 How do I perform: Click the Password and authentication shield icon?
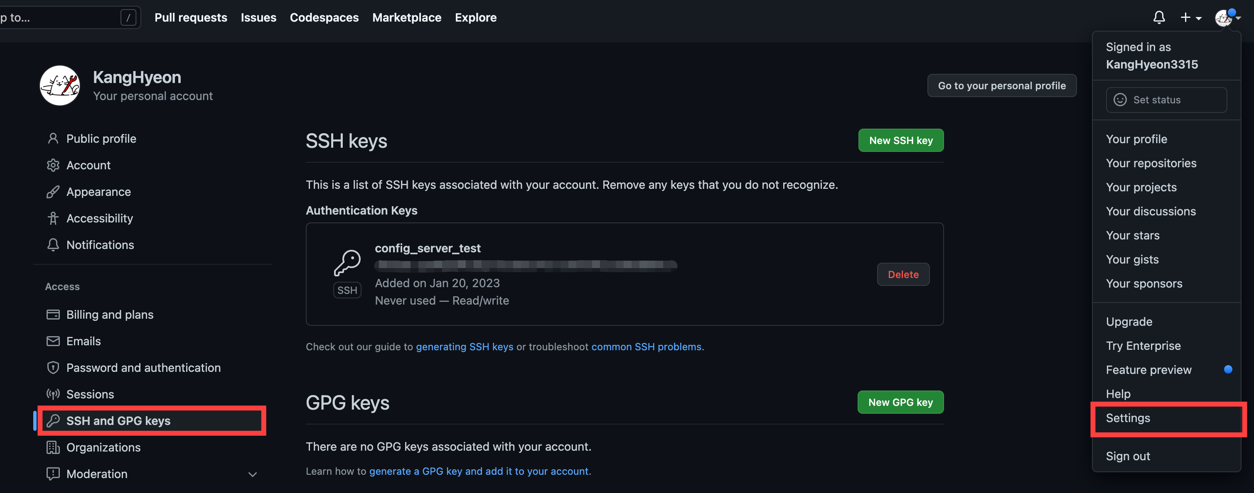[53, 368]
